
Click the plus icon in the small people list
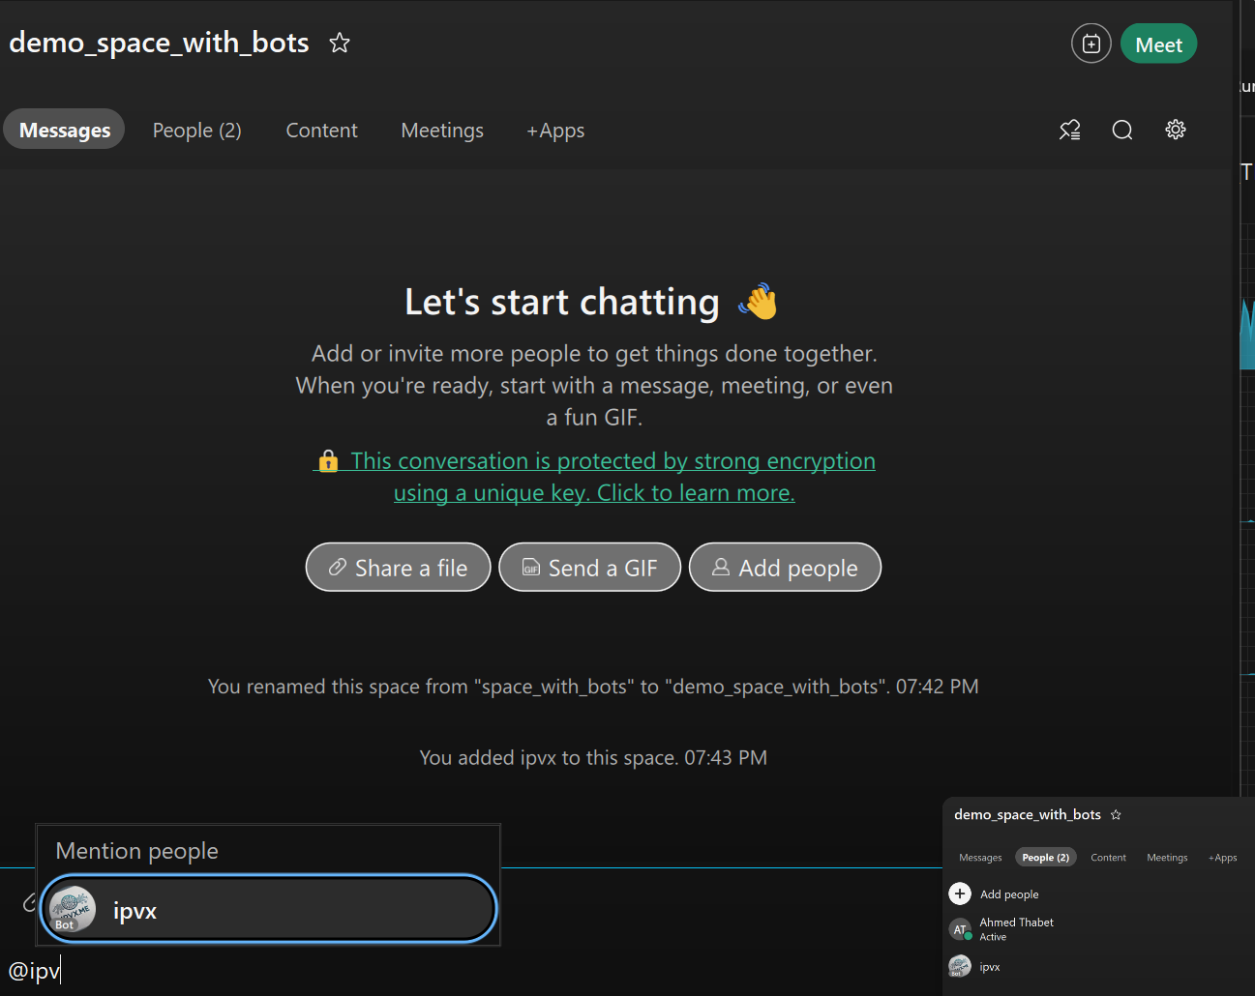[960, 893]
